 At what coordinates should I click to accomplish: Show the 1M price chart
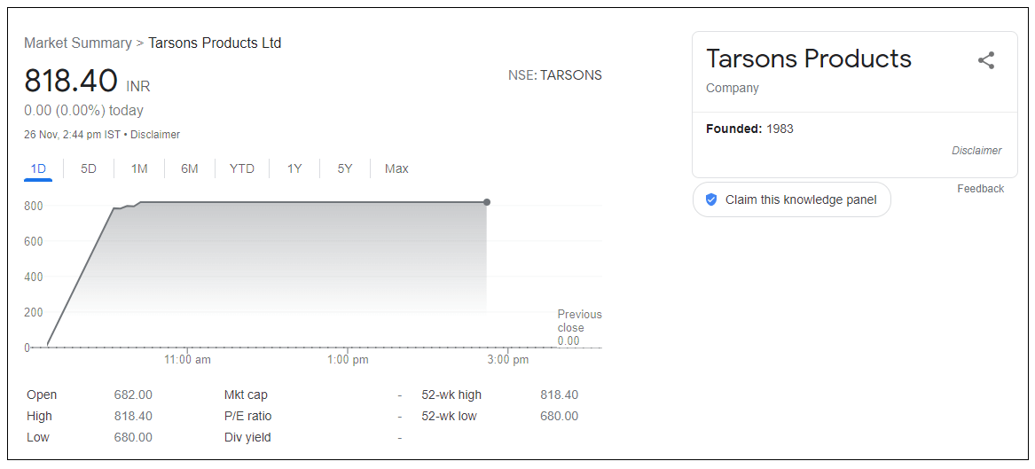tap(139, 168)
